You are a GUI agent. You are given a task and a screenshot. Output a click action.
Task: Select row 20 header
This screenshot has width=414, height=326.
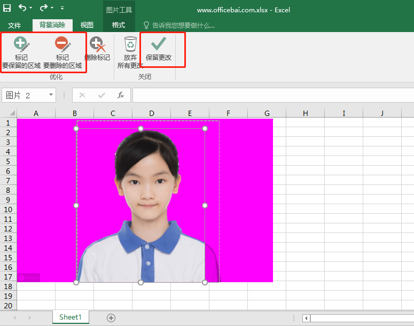point(8,306)
